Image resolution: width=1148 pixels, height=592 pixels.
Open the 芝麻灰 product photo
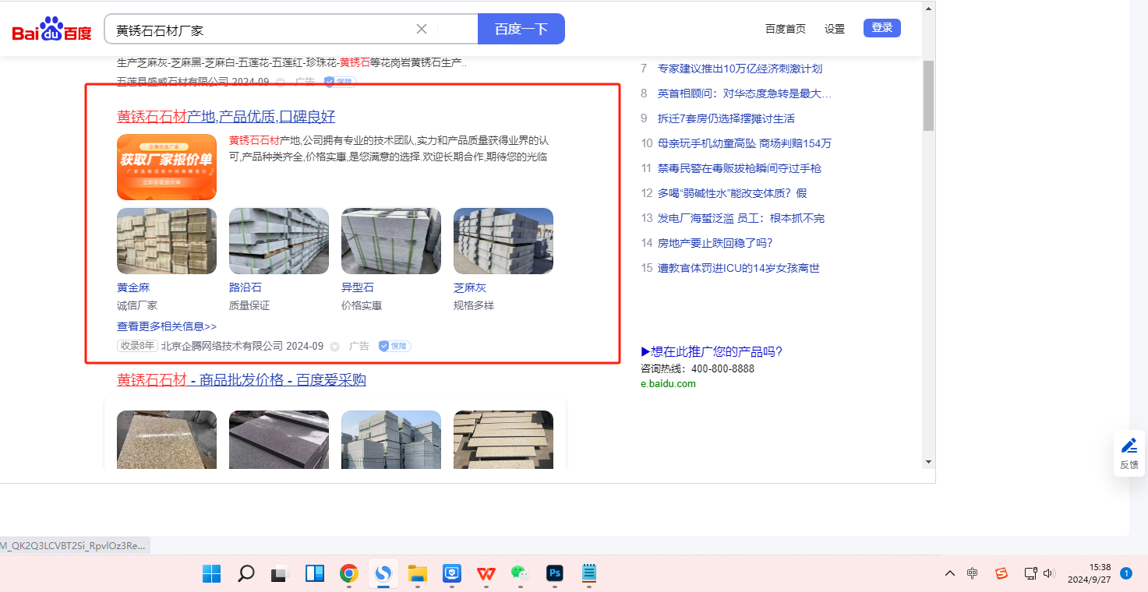click(503, 241)
